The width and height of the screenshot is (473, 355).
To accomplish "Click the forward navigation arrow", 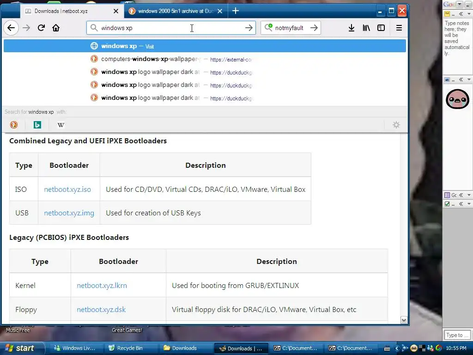I will point(26,28).
